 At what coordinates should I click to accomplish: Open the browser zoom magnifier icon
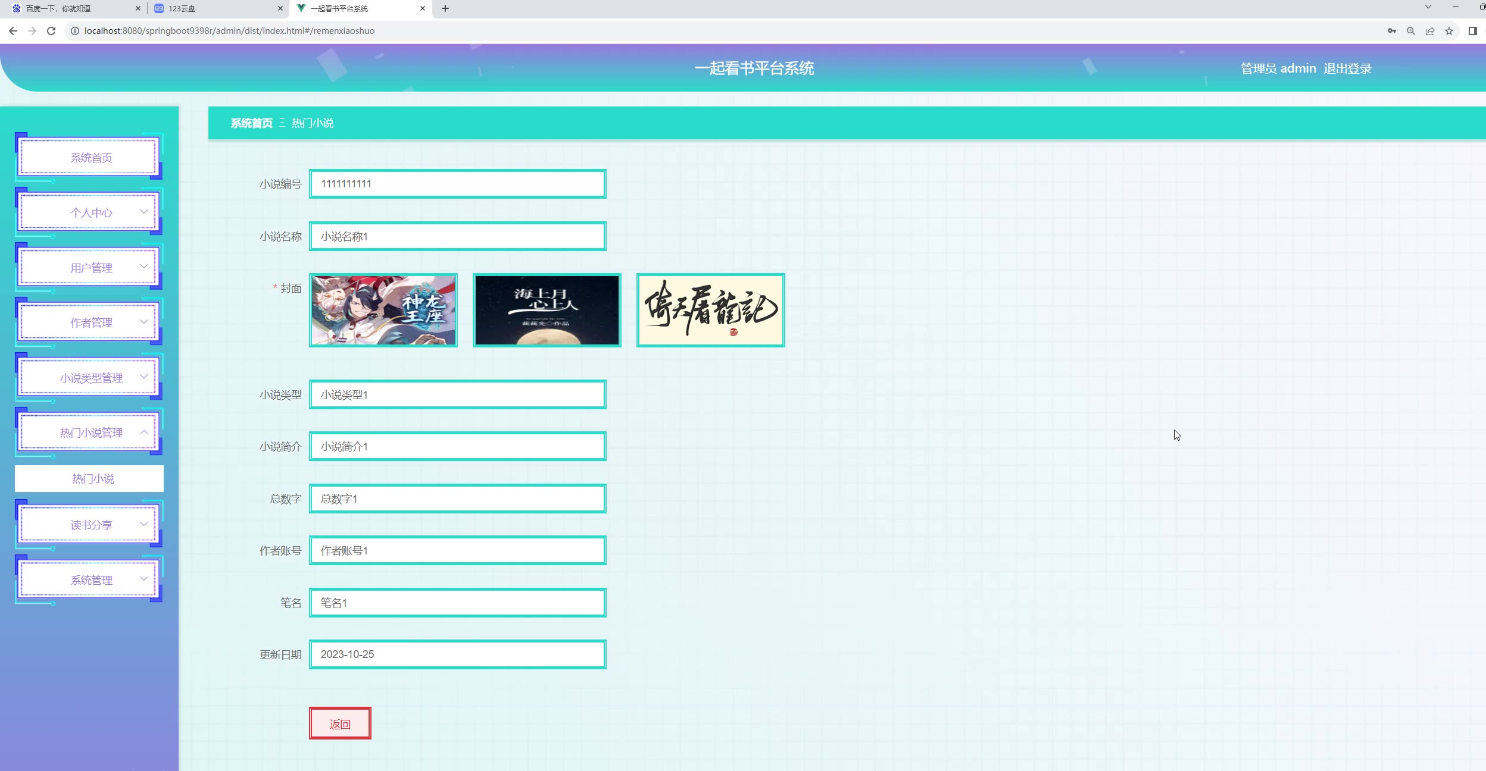coord(1411,31)
